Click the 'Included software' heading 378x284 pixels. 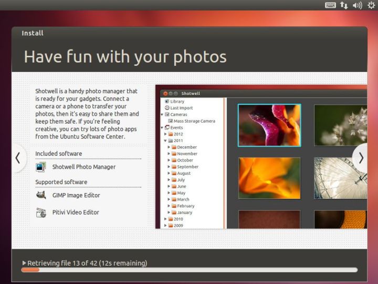click(x=59, y=154)
